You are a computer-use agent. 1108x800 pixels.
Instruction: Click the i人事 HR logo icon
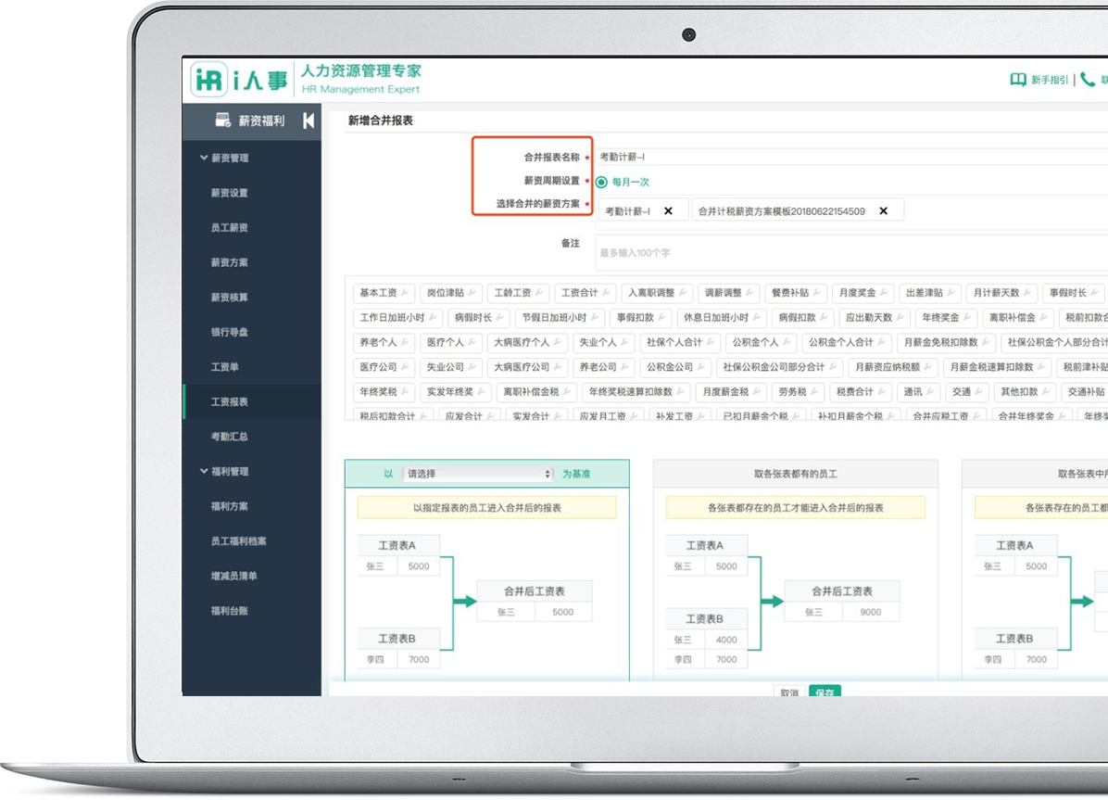click(209, 80)
